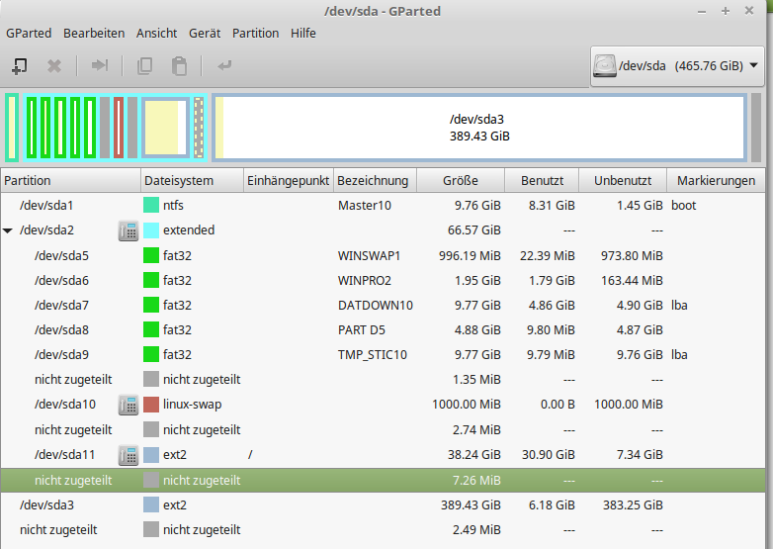Open the Bearbeiten menu
773x549 pixels.
click(x=94, y=33)
